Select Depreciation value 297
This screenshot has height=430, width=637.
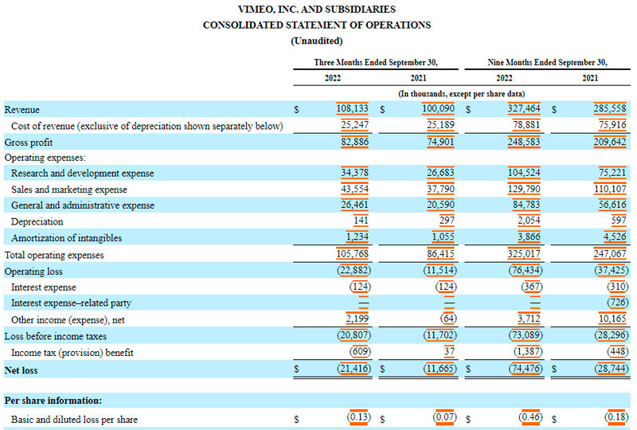(x=447, y=221)
